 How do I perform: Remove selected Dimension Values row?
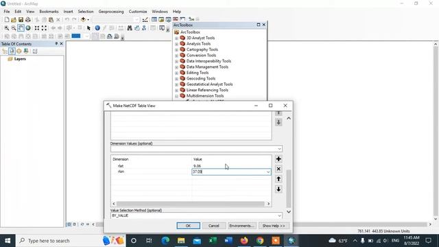[278, 169]
